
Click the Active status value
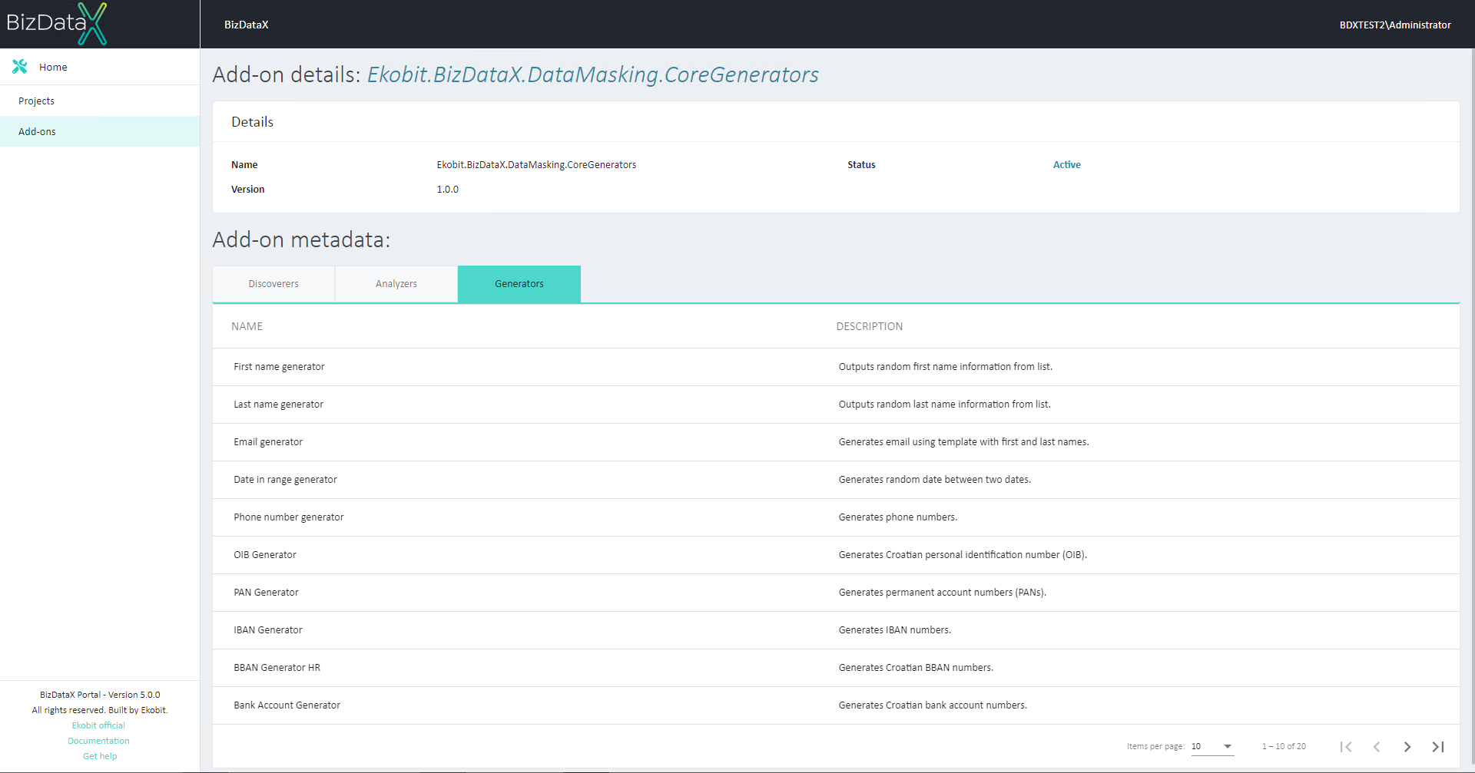[1066, 165]
